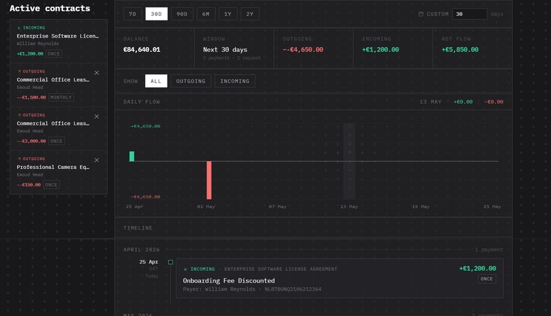Click the 13 MAY date in Daily Flow header
The height and width of the screenshot is (316, 551).
point(431,102)
